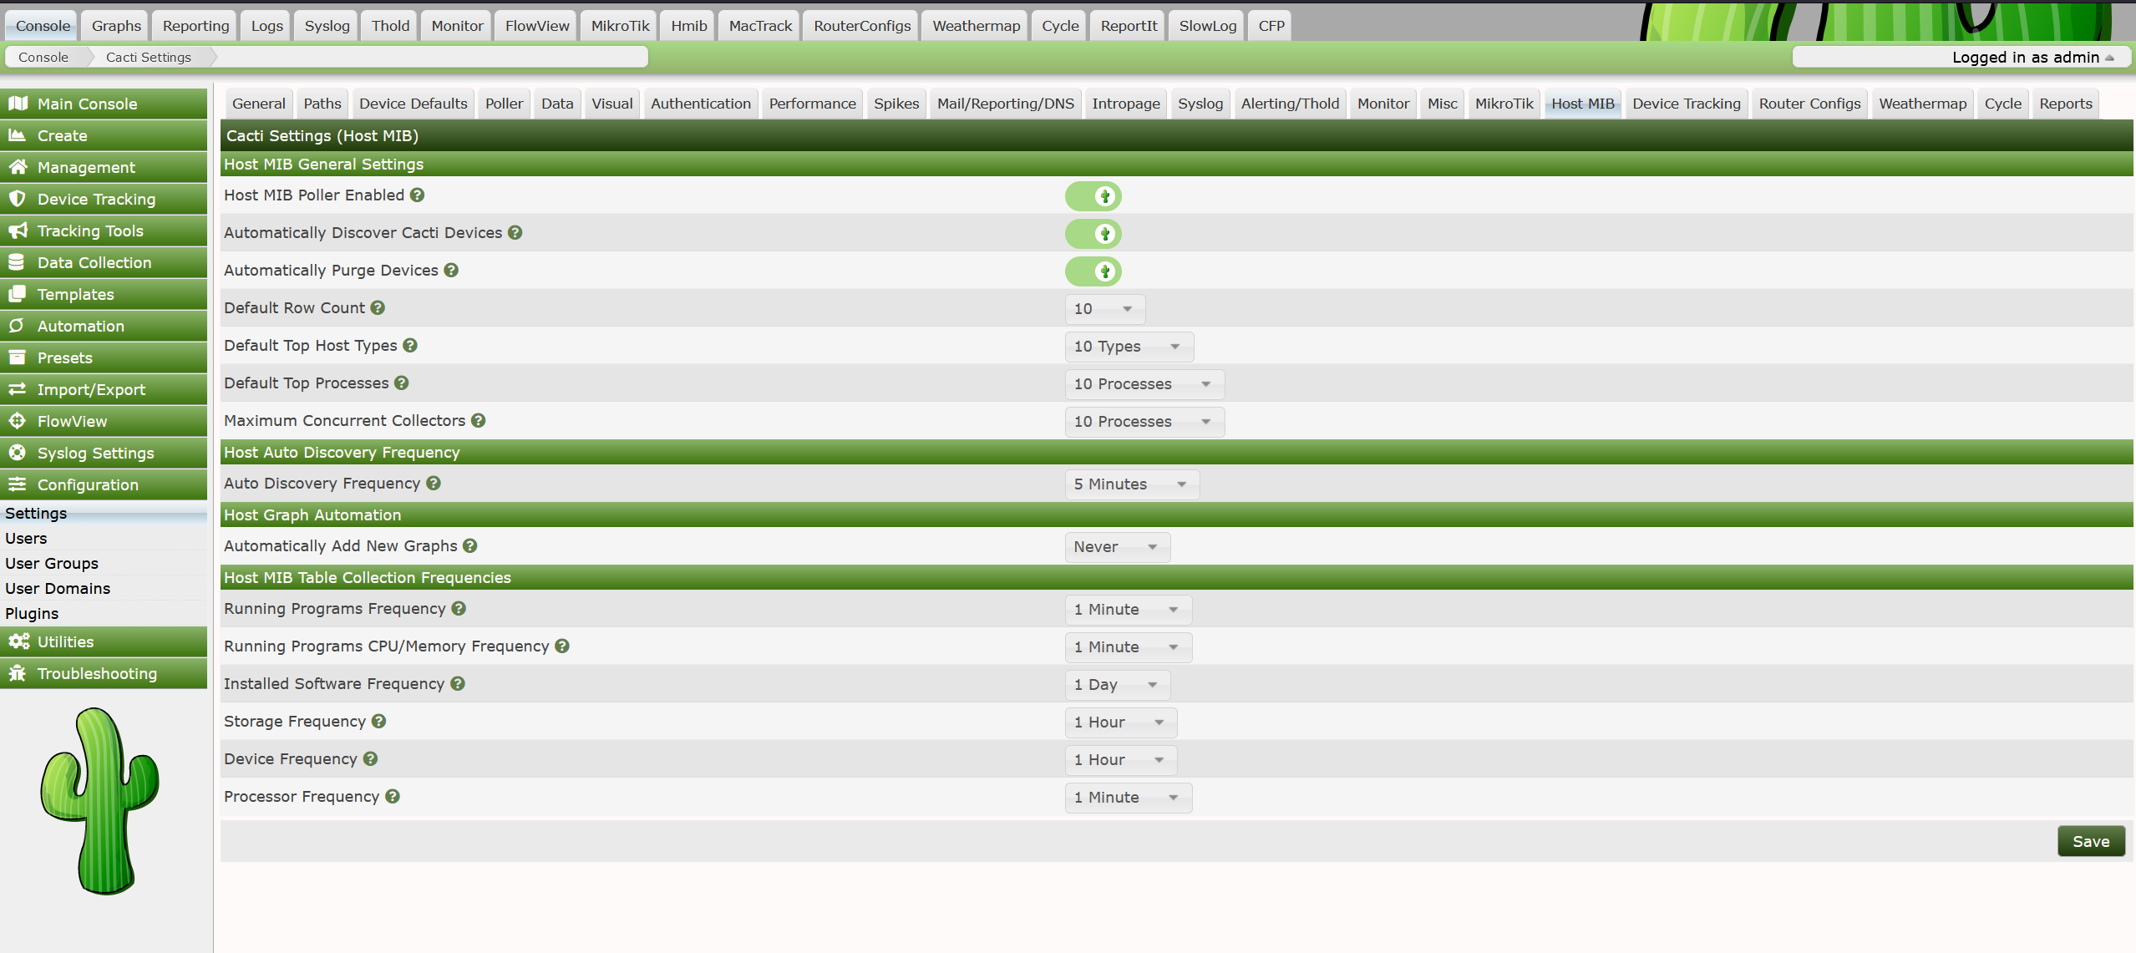Open the Installed Software Frequency dropdown
This screenshot has height=953, width=2136.
pyautogui.click(x=1118, y=685)
